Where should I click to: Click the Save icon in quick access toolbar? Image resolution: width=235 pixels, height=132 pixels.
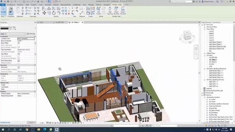coord(8,1)
